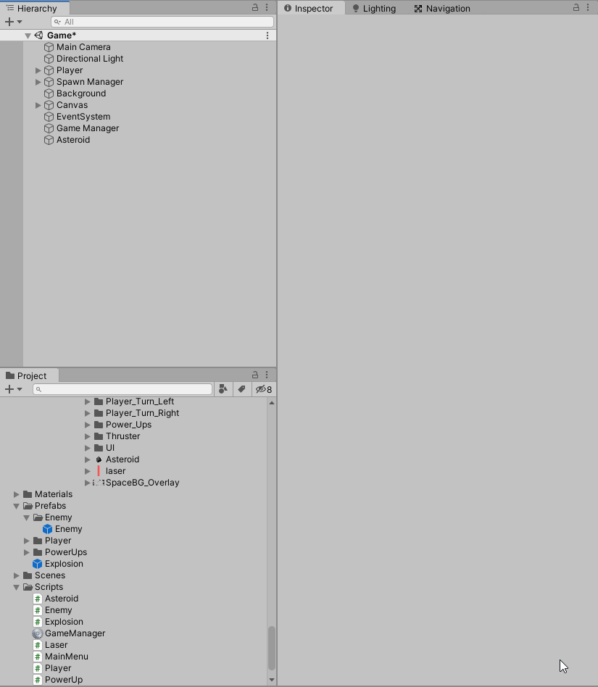Screen dimensions: 598x687
Task: Click the Directional Light cube icon
Action: coord(49,59)
